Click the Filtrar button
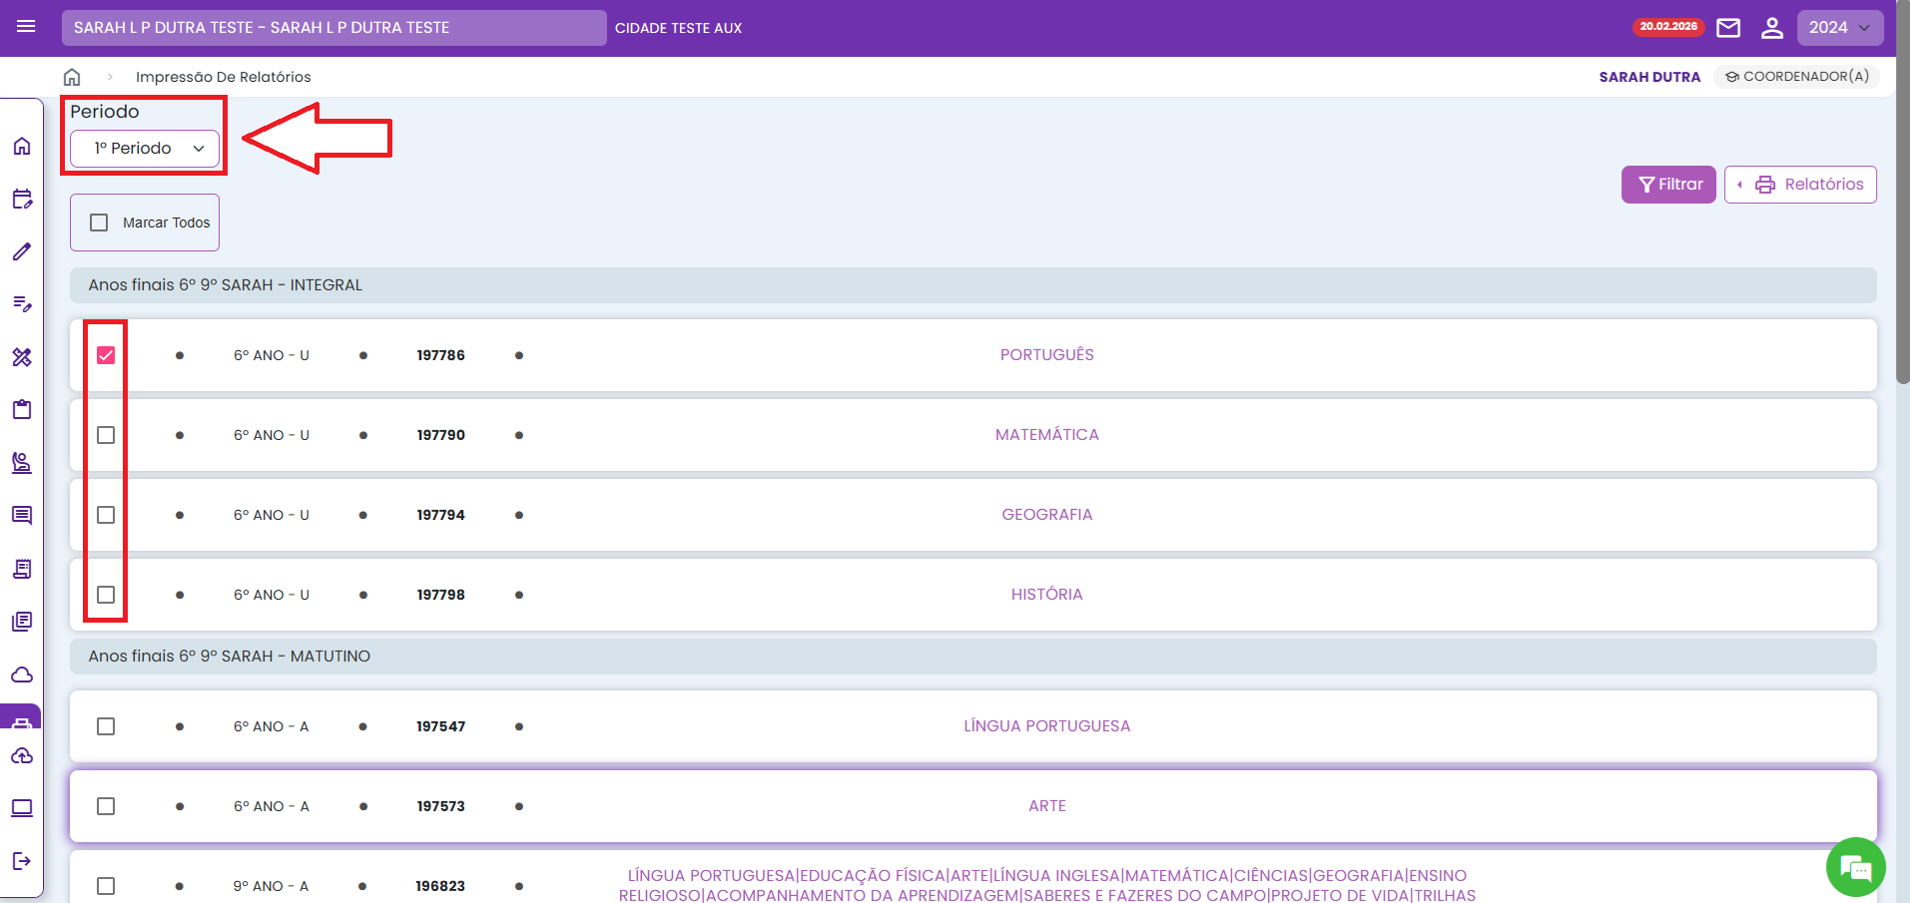1910x903 pixels. 1668,185
